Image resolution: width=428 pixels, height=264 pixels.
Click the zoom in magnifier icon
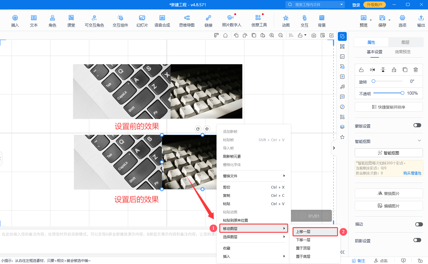click(271, 35)
